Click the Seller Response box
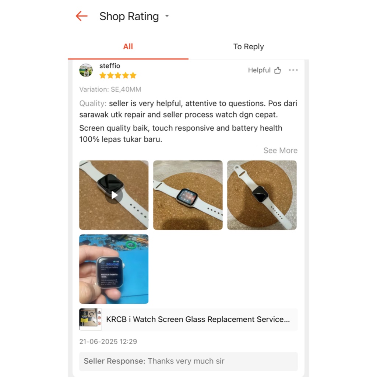The image size is (377, 377). click(x=188, y=361)
